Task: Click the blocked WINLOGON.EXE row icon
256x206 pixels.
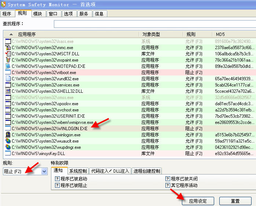Action: [8, 128]
